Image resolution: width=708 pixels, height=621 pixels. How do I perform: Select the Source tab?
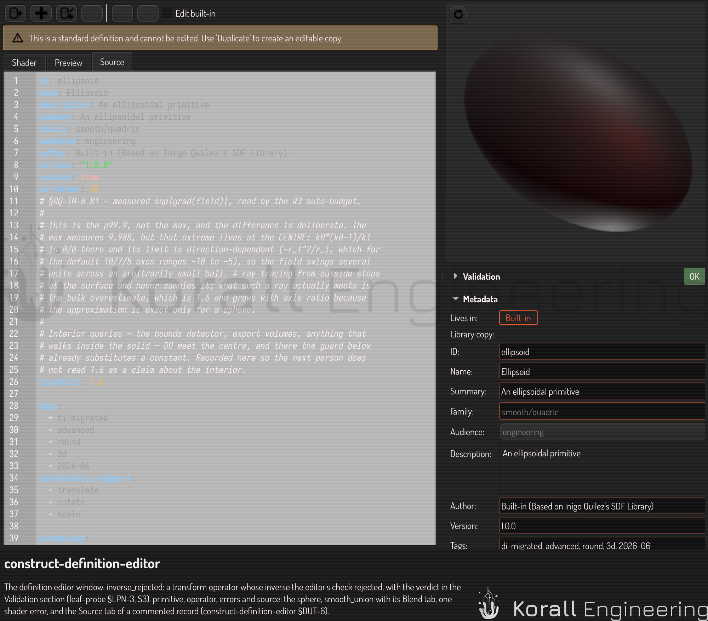tap(112, 62)
